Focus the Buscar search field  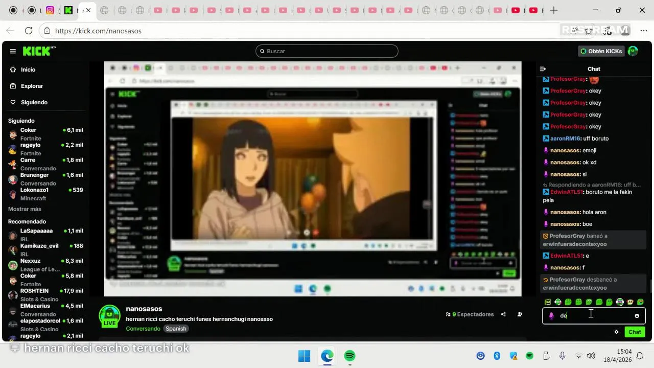pyautogui.click(x=327, y=51)
